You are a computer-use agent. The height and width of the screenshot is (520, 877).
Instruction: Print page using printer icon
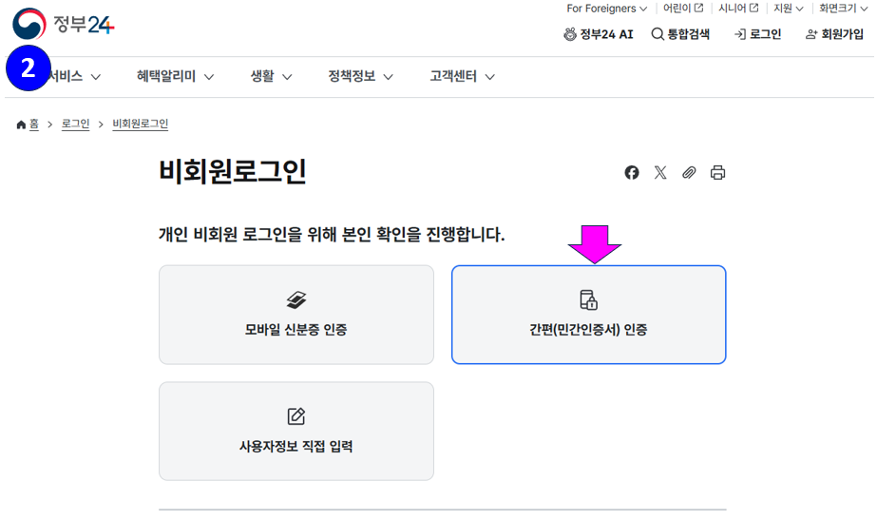(717, 172)
